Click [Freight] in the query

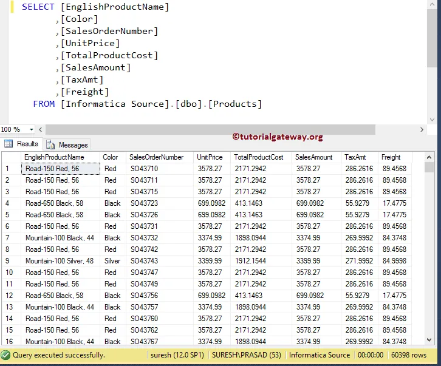(x=84, y=92)
